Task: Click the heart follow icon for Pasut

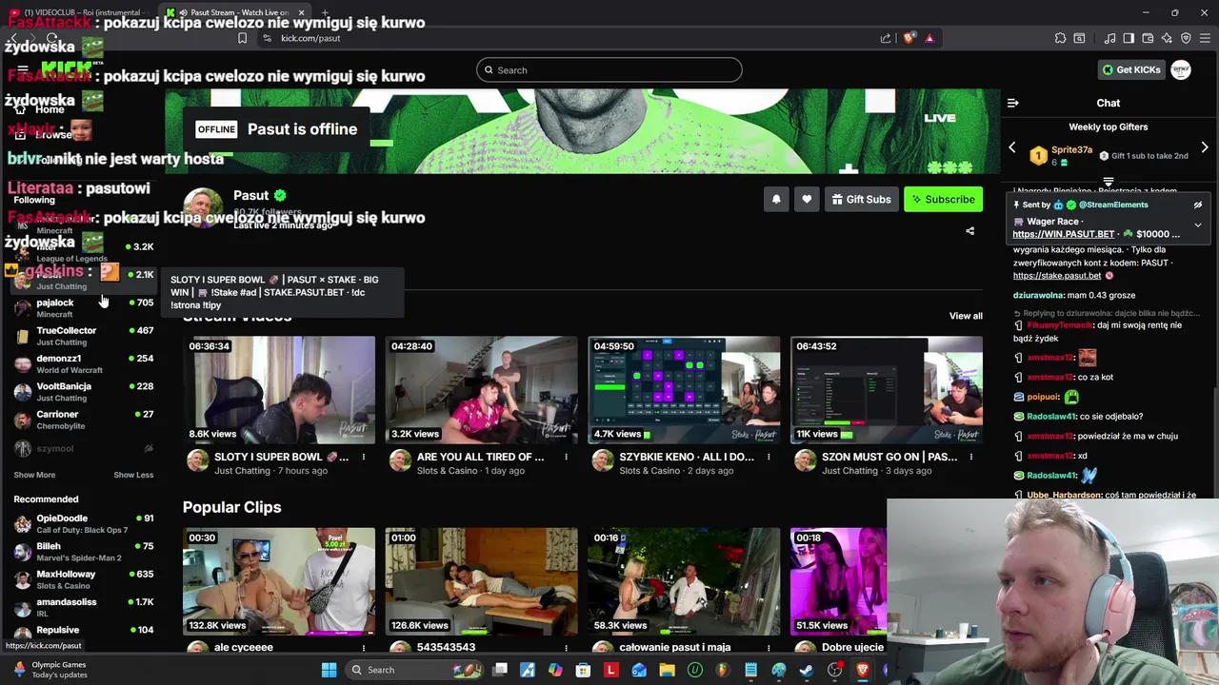Action: point(807,199)
